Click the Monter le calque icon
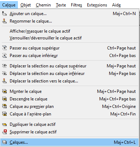 coord(4,91)
